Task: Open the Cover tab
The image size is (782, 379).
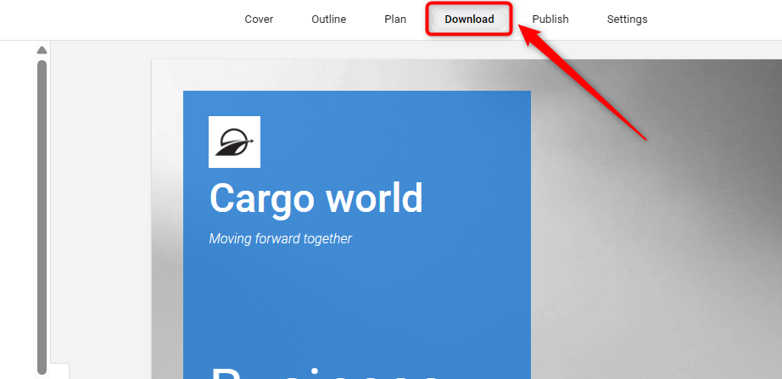Action: 259,20
